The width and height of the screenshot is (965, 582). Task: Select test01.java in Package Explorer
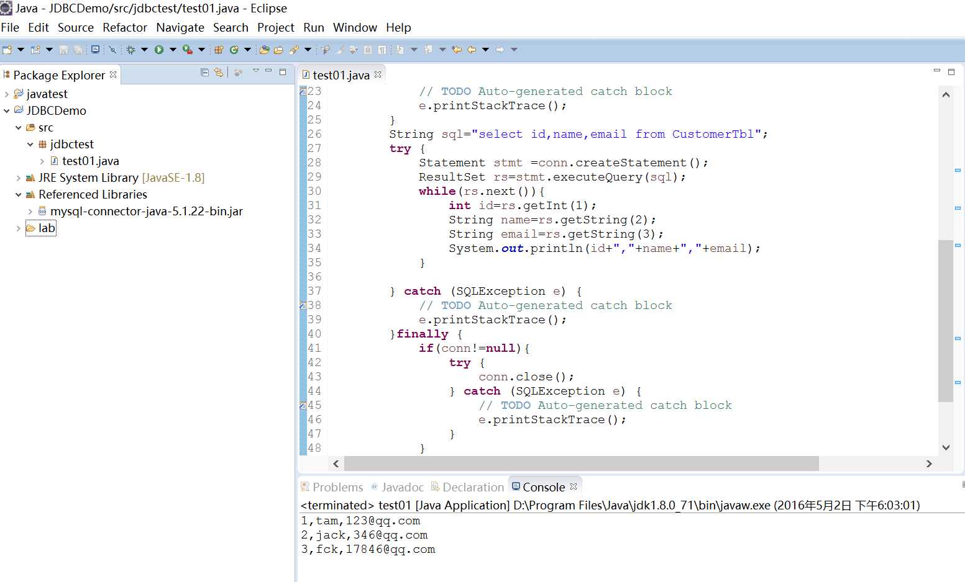[90, 161]
